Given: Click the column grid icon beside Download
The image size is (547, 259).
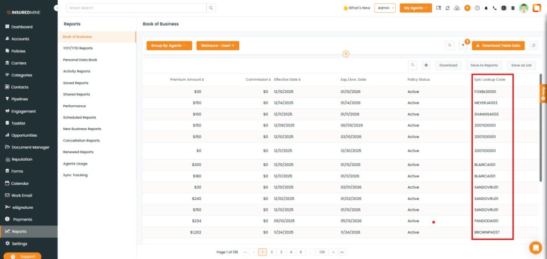Looking at the screenshot, I should point(426,65).
